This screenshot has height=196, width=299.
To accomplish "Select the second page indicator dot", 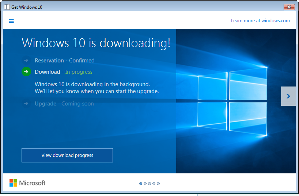I will pos(145,184).
